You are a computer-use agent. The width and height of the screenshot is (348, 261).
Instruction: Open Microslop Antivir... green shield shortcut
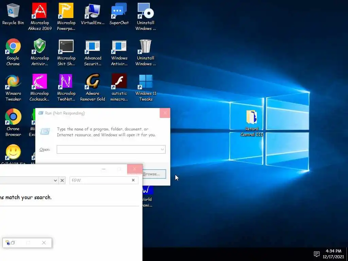pos(40,52)
